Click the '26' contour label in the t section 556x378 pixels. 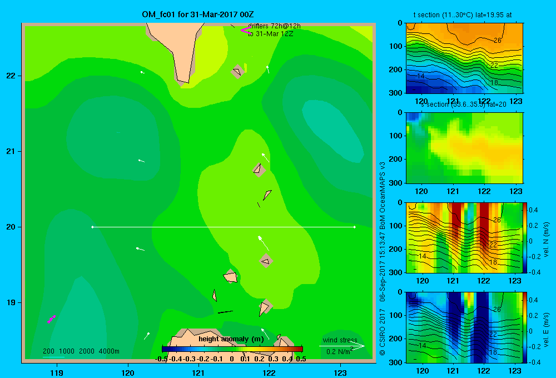(498, 41)
